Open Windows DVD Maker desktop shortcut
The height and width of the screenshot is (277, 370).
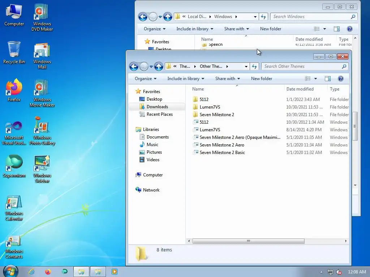pyautogui.click(x=42, y=18)
